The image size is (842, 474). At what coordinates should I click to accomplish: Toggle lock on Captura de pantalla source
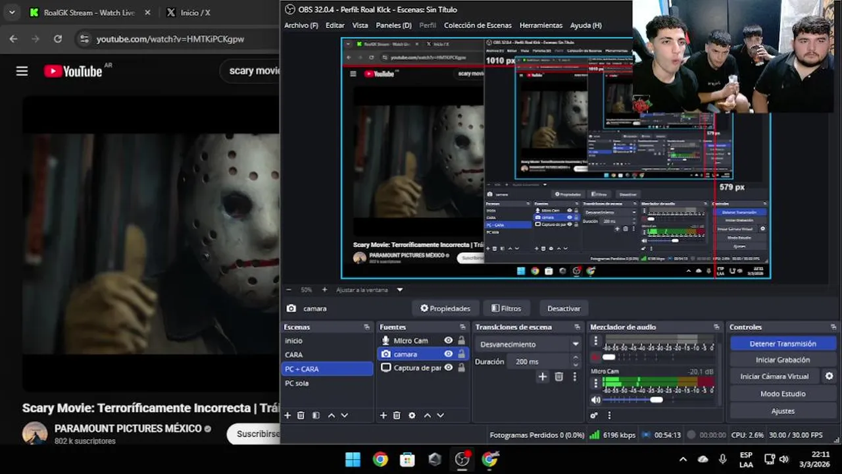point(461,368)
